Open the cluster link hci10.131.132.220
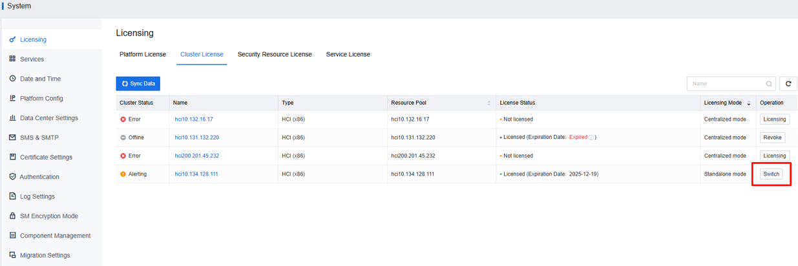The height and width of the screenshot is (266, 798). (197, 138)
